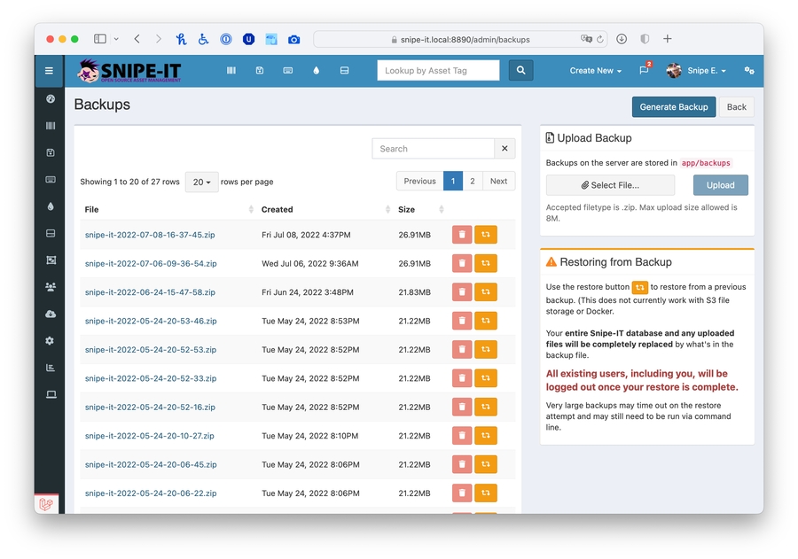Screen dimensions: 798x559
Task: Open admin settings gears icon
Action: pos(749,71)
